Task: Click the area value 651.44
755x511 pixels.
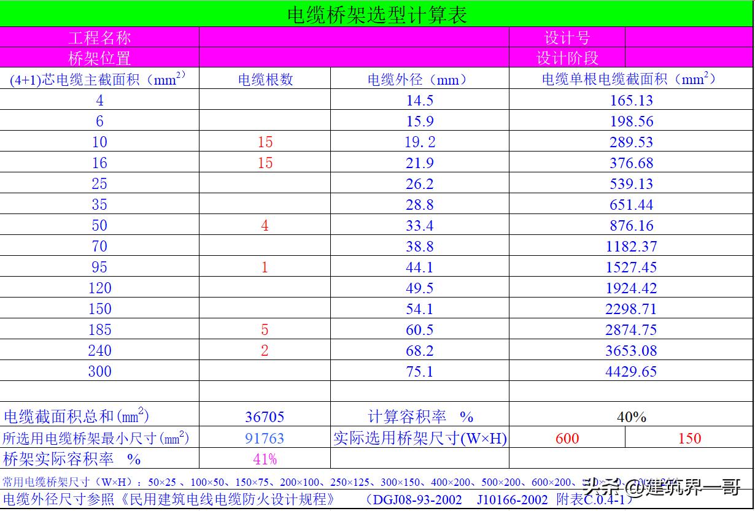Action: [x=632, y=204]
